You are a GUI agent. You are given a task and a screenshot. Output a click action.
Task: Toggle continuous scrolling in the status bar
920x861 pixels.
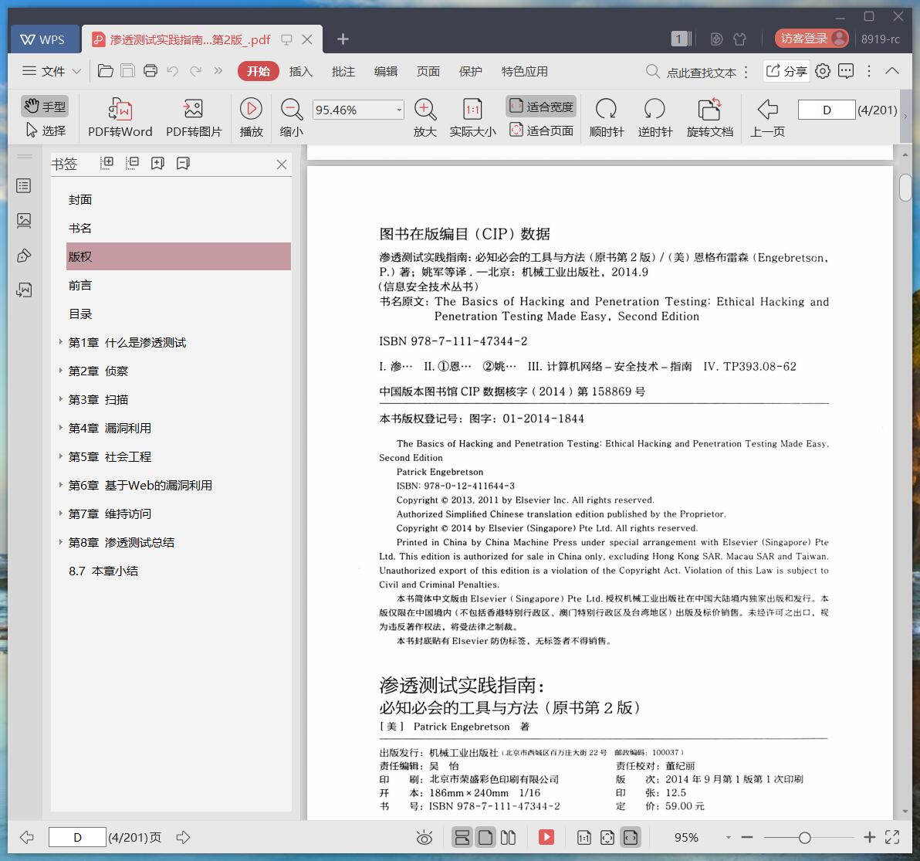tap(462, 838)
